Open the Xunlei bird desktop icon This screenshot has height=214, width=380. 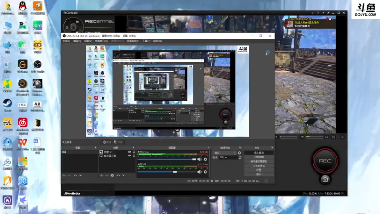coord(22,202)
